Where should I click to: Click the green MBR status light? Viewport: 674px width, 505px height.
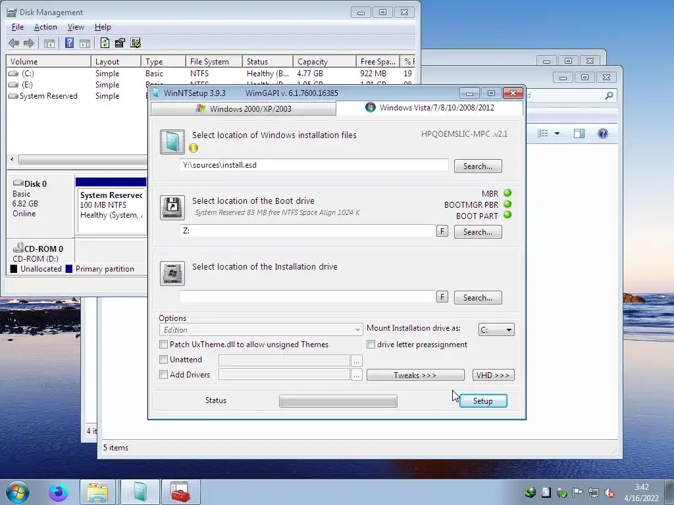click(x=507, y=193)
